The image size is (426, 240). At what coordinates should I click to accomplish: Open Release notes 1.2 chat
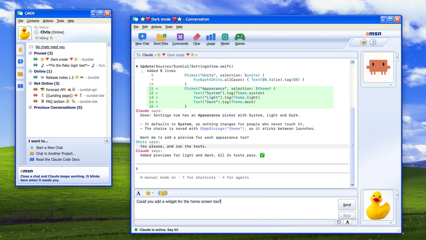tap(66, 77)
